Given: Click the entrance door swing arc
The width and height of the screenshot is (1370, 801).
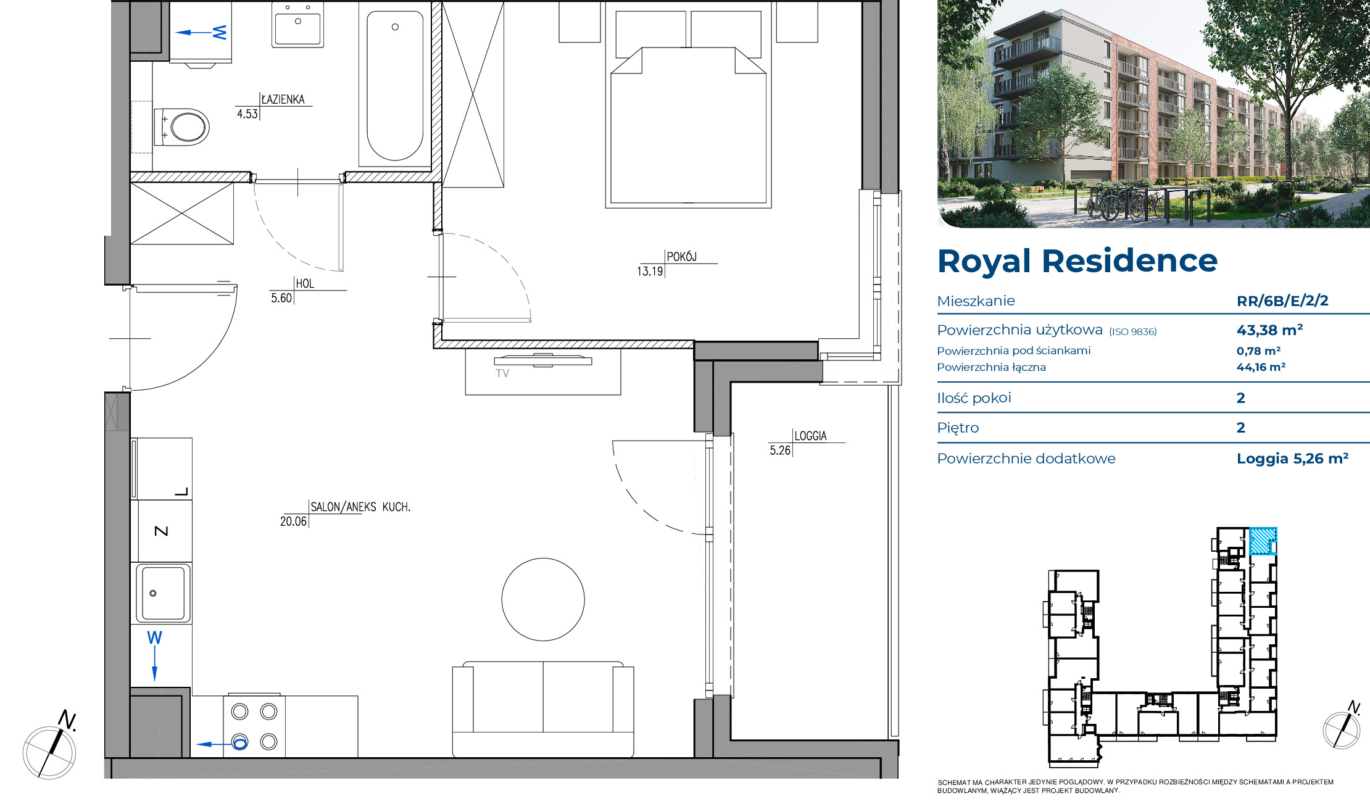Looking at the screenshot, I should pyautogui.click(x=184, y=338).
